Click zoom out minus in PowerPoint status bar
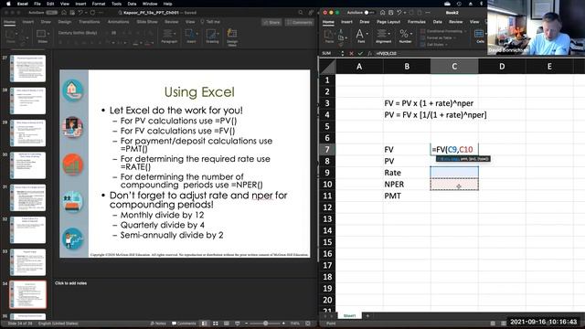 [247, 324]
